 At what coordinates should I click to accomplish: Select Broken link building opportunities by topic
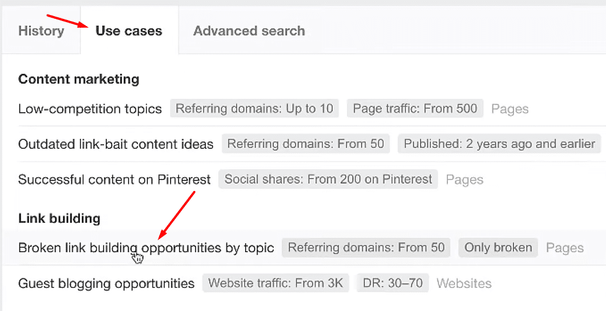click(x=146, y=248)
